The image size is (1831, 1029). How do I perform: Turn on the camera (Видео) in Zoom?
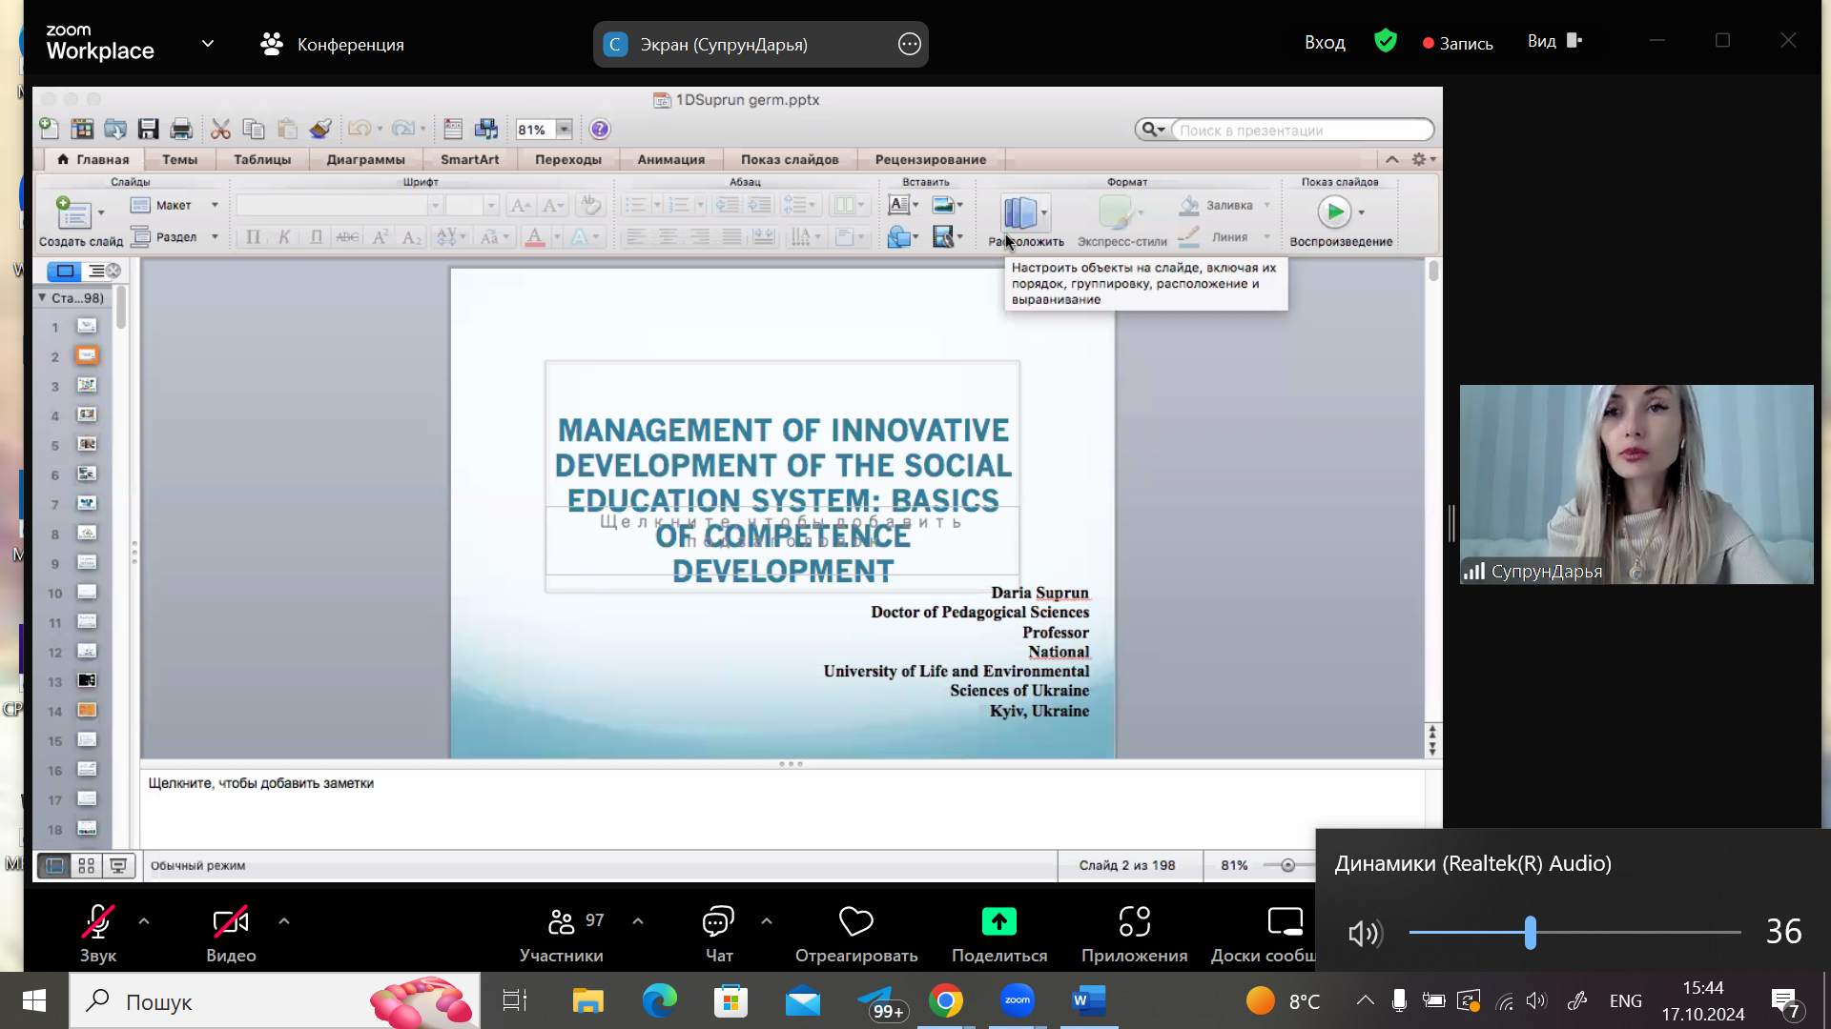[x=231, y=922]
